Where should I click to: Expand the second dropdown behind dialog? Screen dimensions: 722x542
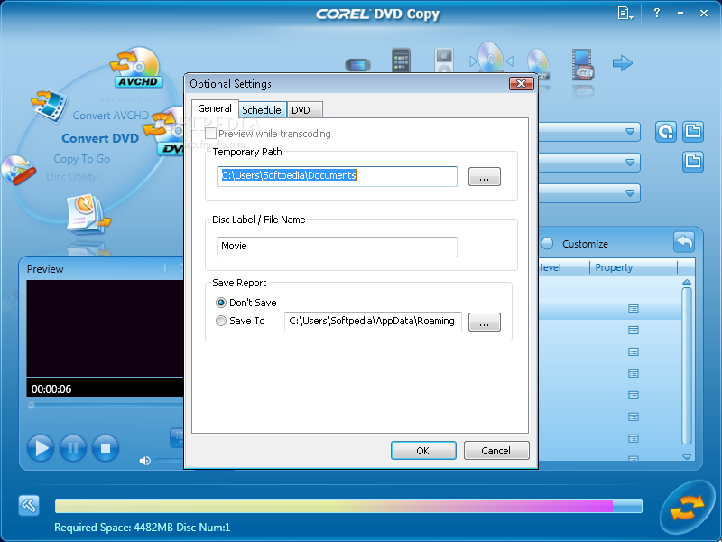coord(630,163)
